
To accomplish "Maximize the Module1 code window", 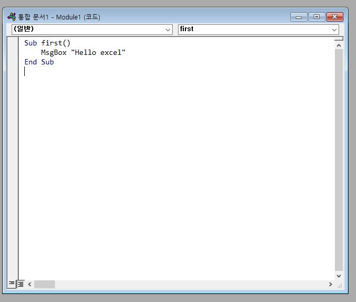I will (316, 17).
